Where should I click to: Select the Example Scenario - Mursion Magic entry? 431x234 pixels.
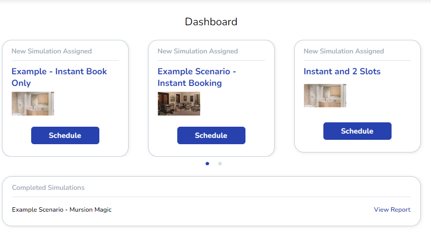[x=62, y=210]
